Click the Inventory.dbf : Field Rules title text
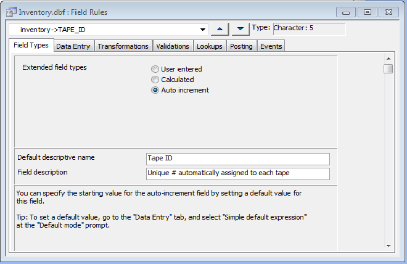The height and width of the screenshot is (264, 407). 63,12
